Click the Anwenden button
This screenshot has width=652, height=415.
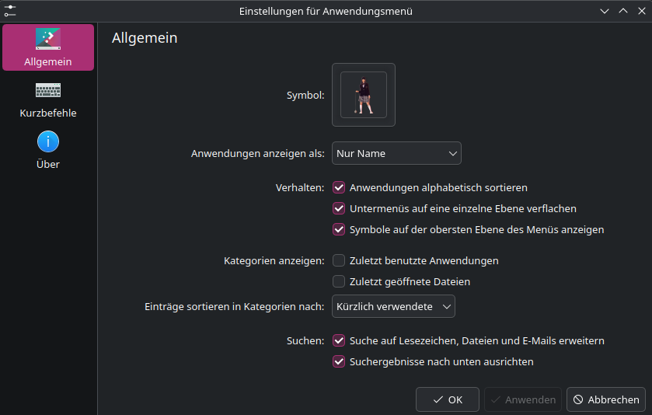point(521,399)
